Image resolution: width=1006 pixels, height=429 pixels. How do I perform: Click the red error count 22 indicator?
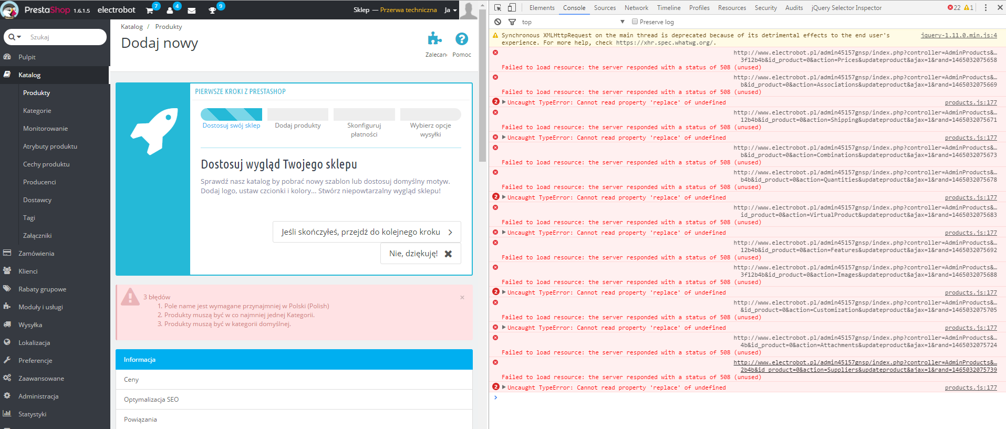tap(954, 7)
